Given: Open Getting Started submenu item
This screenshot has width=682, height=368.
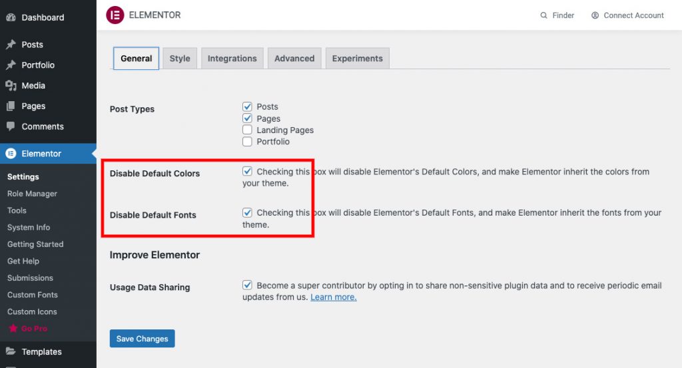Looking at the screenshot, I should point(35,244).
